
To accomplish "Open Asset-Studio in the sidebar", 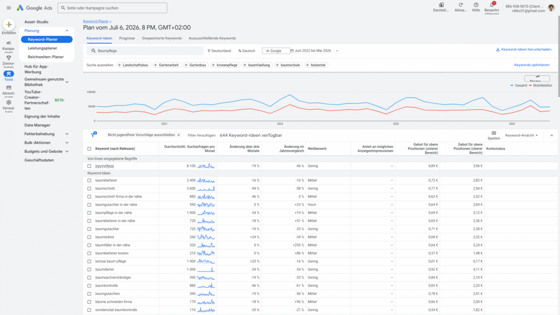I will 37,22.
